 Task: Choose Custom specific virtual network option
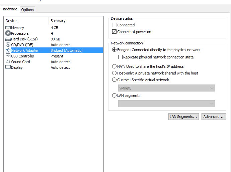[x=114, y=80]
